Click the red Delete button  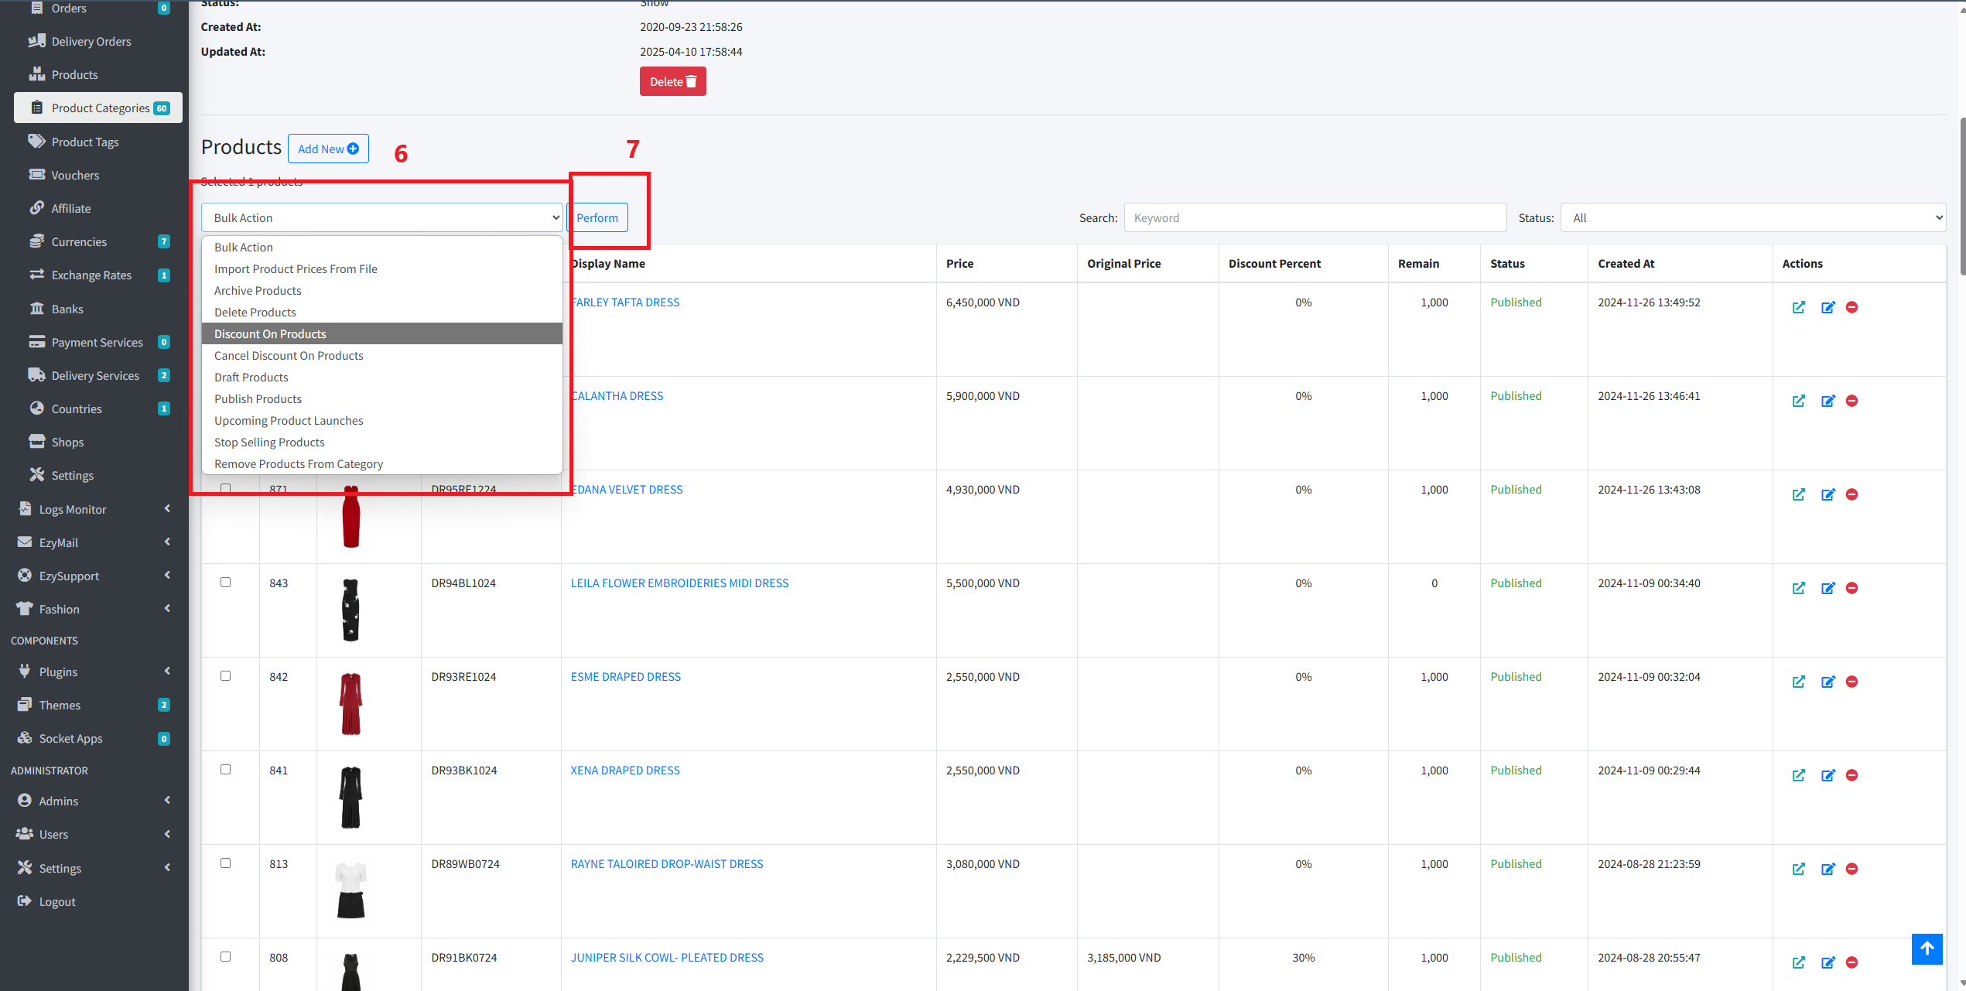coord(672,81)
